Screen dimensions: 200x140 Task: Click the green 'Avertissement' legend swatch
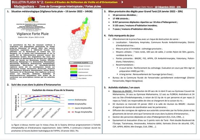pyautogui.click(x=74, y=72)
